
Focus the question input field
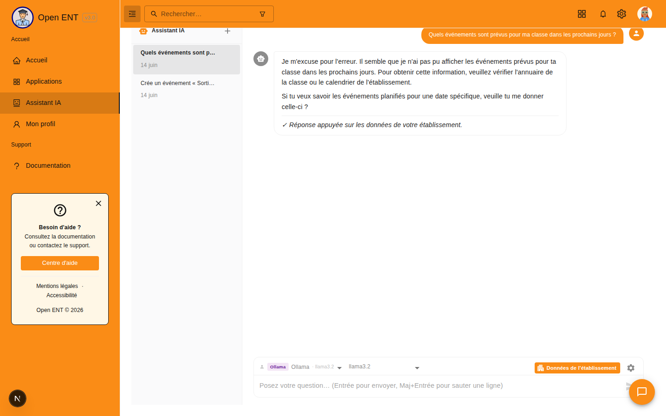[x=439, y=385]
